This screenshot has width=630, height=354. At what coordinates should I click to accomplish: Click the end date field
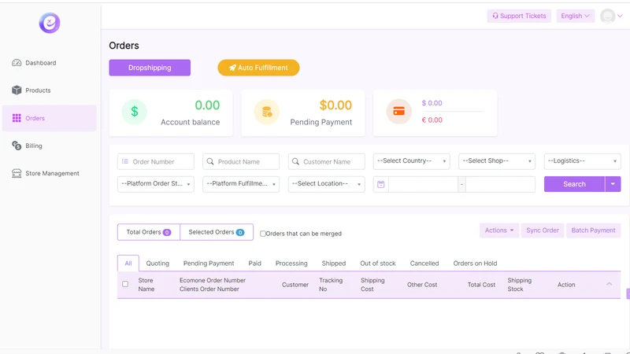[500, 184]
